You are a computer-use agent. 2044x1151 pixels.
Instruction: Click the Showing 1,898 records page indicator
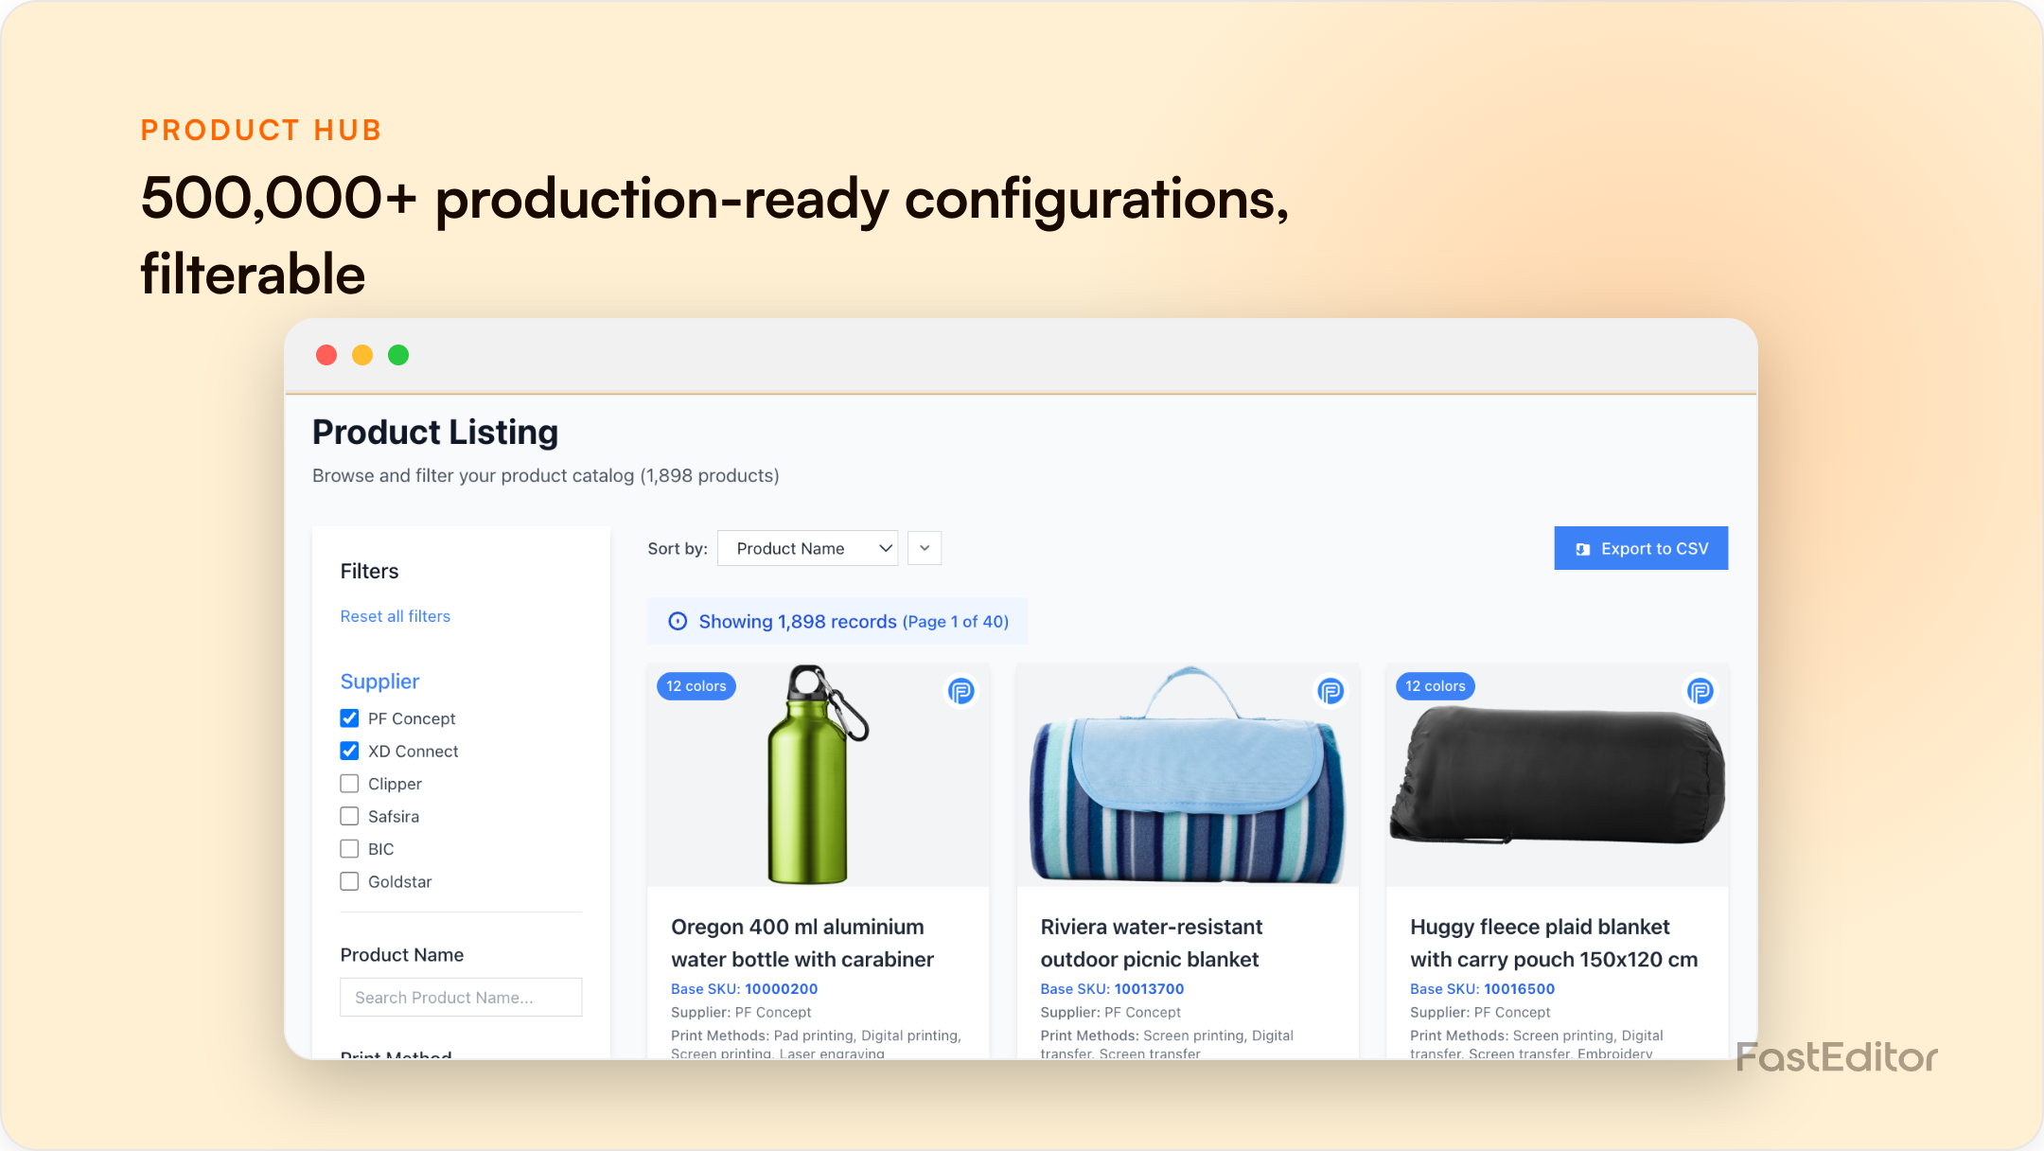(837, 622)
